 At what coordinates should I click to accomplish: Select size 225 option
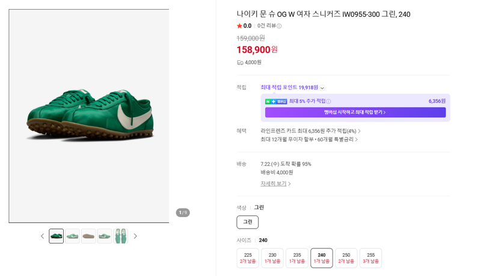click(x=248, y=258)
